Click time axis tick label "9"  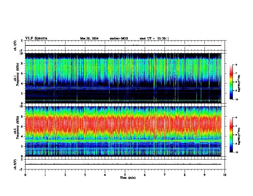coord(204,175)
